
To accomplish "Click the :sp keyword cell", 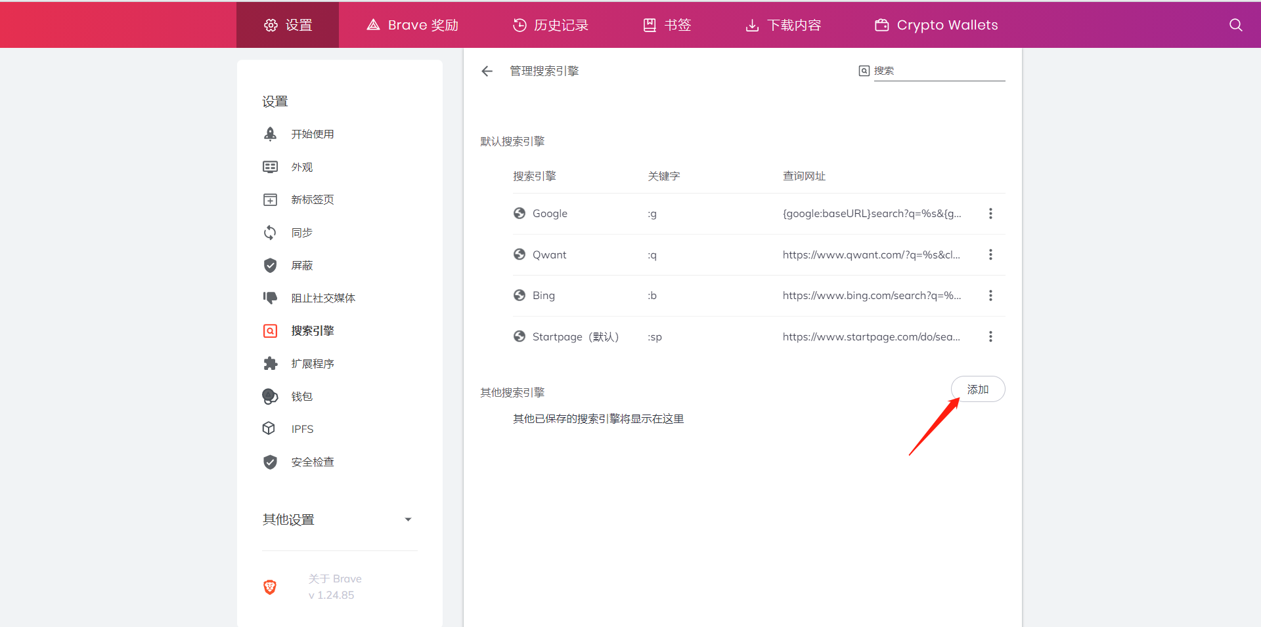I will pyautogui.click(x=655, y=337).
